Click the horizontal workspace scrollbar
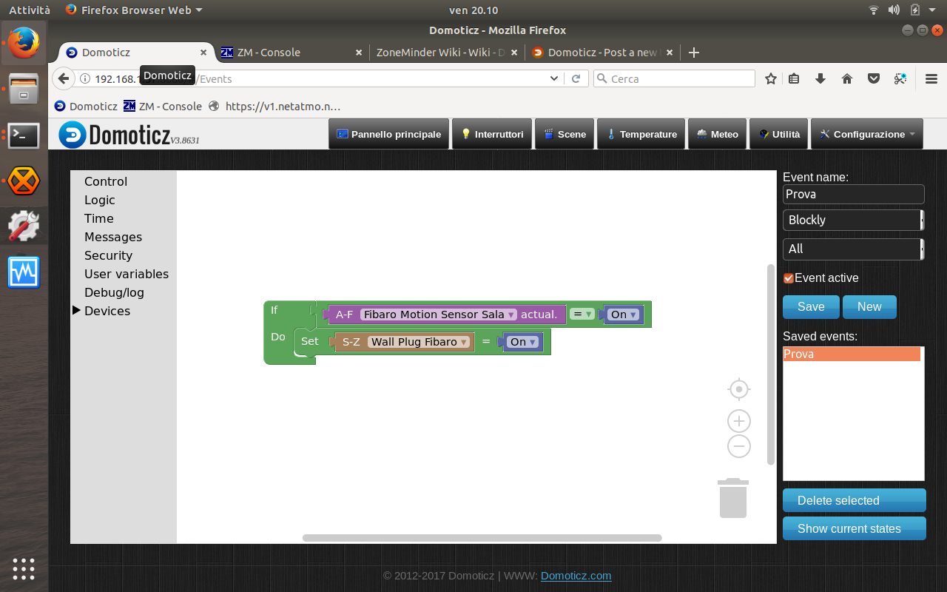 coord(482,538)
